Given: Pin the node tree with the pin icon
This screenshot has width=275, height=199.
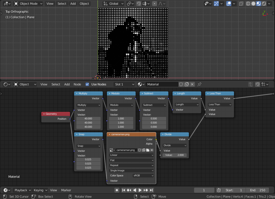Looking at the screenshot, I should point(199,84).
